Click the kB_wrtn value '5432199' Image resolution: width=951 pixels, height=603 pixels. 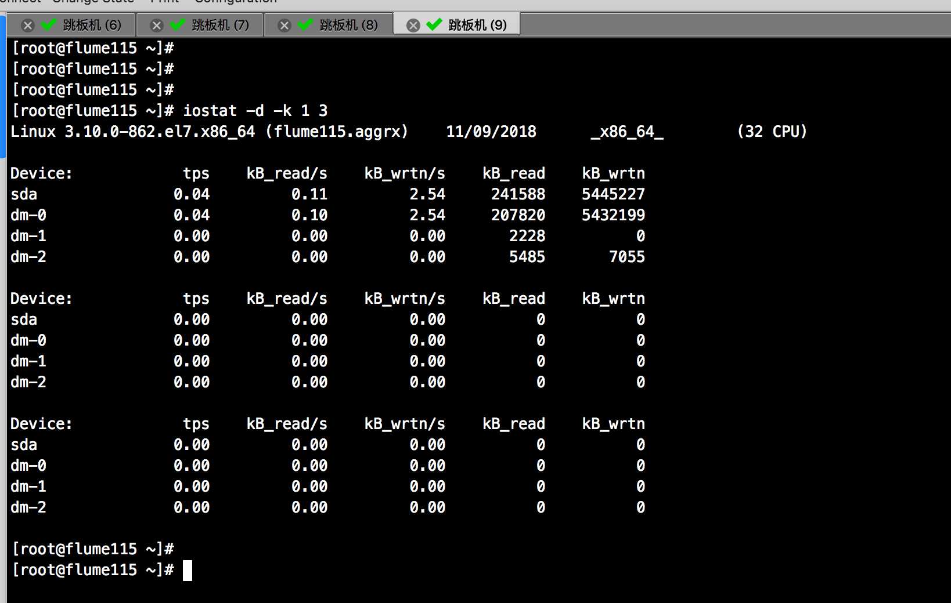pyautogui.click(x=613, y=215)
